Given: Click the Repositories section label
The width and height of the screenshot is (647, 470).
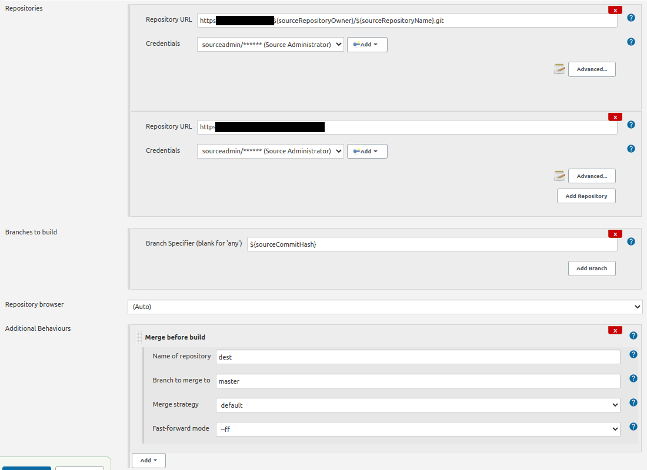Looking at the screenshot, I should 24,8.
